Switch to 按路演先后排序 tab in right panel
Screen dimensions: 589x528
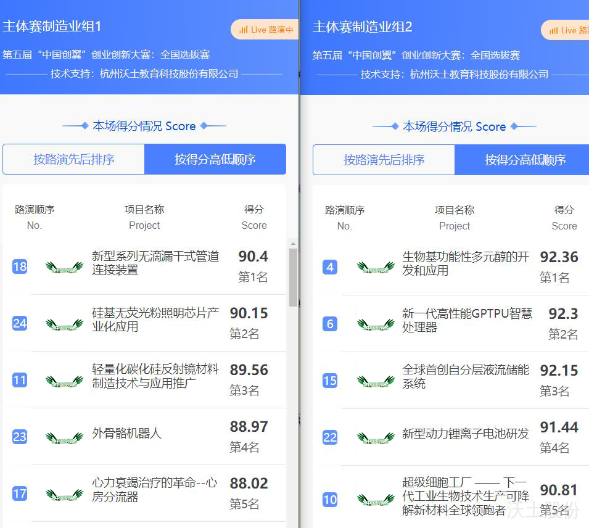click(x=384, y=160)
